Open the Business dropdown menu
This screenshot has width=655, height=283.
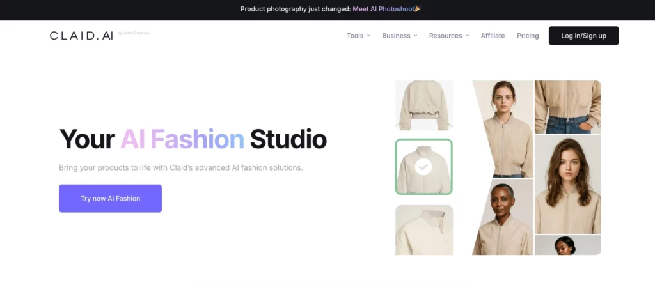pyautogui.click(x=399, y=36)
